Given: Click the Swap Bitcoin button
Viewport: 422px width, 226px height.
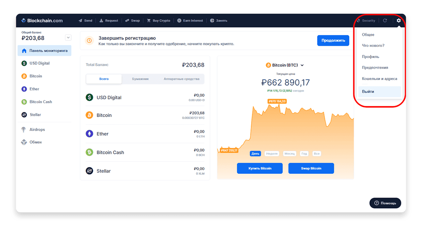Looking at the screenshot, I should [311, 168].
